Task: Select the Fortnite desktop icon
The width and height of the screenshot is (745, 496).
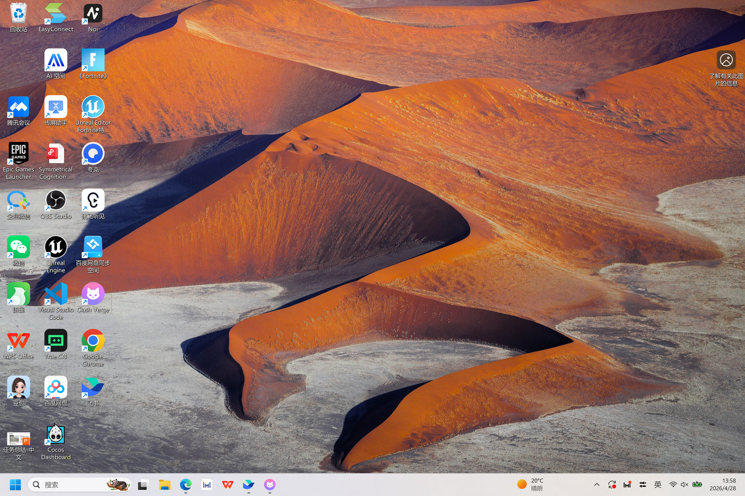Action: click(93, 64)
